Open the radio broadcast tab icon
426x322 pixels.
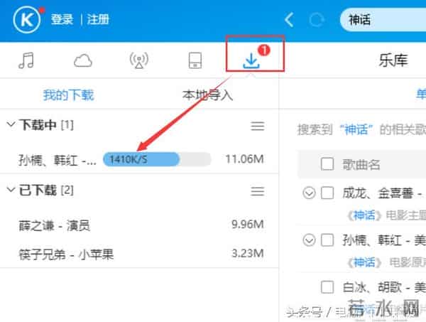point(139,60)
